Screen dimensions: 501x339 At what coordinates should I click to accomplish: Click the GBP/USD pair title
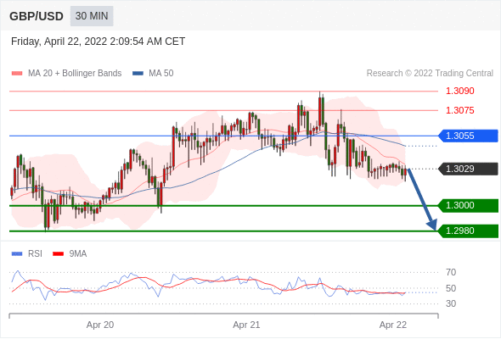click(37, 16)
